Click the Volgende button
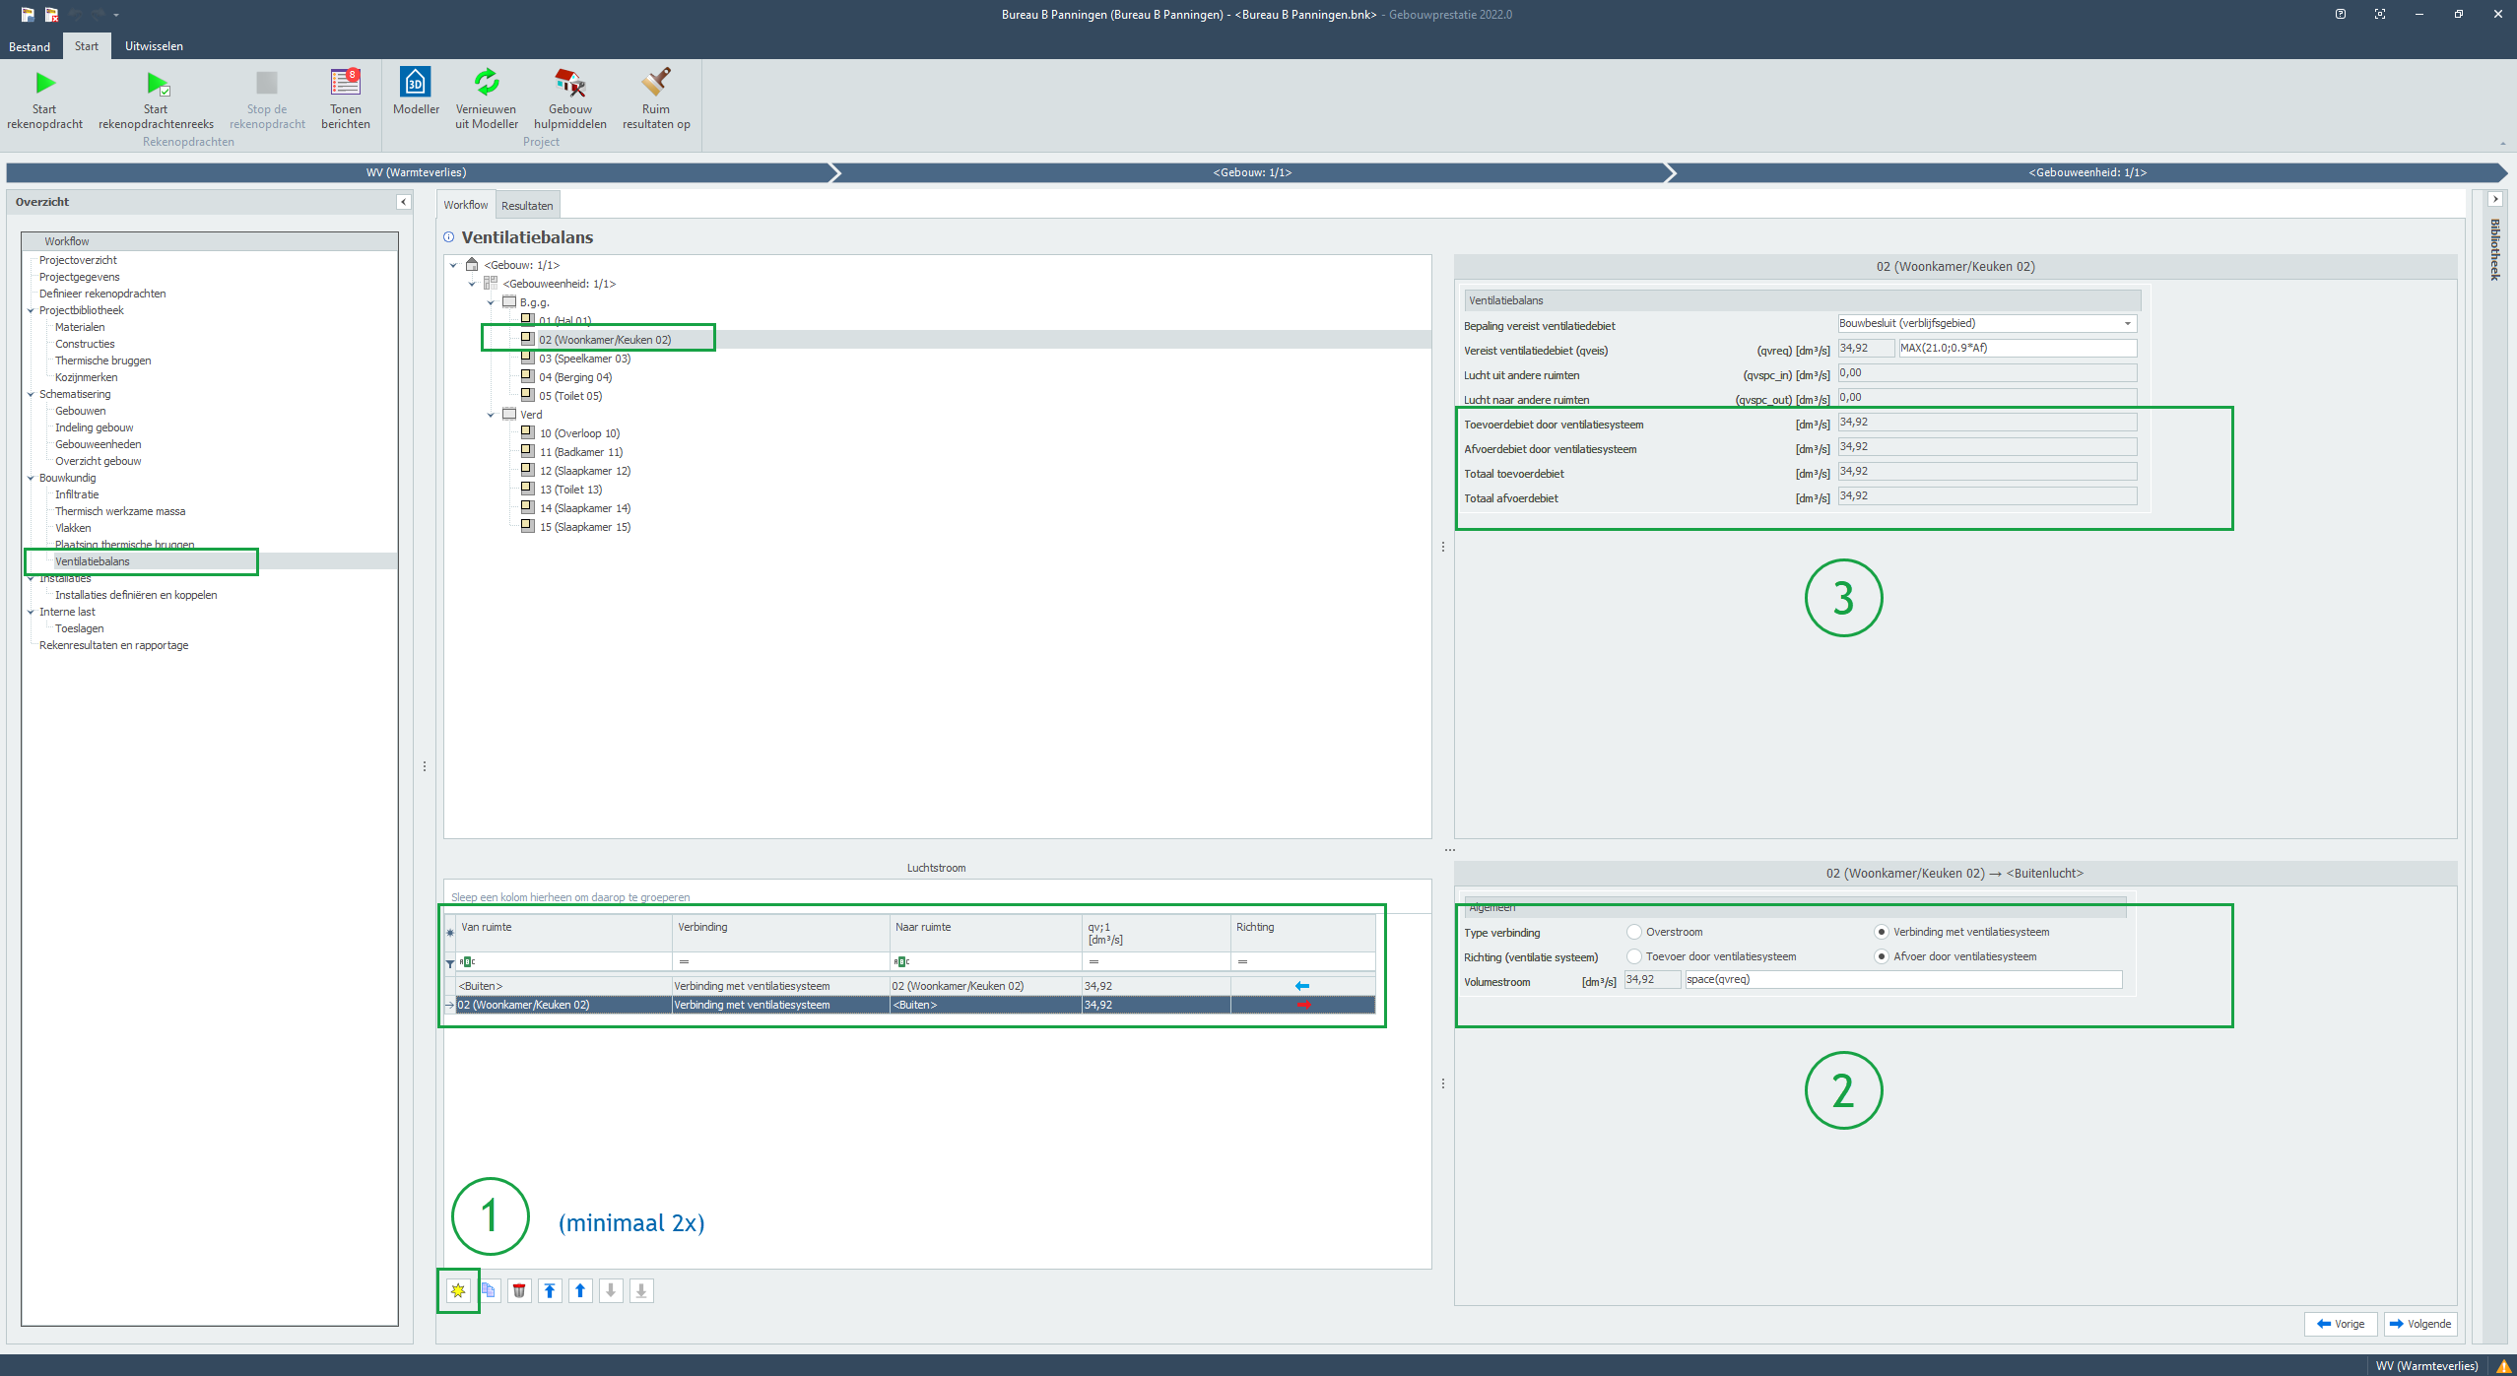 (x=2419, y=1324)
